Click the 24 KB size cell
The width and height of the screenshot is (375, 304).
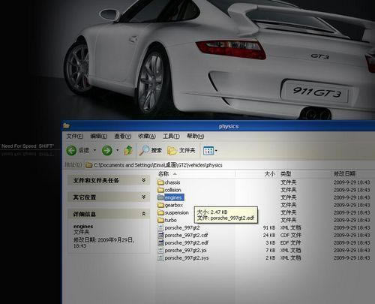tap(269, 235)
